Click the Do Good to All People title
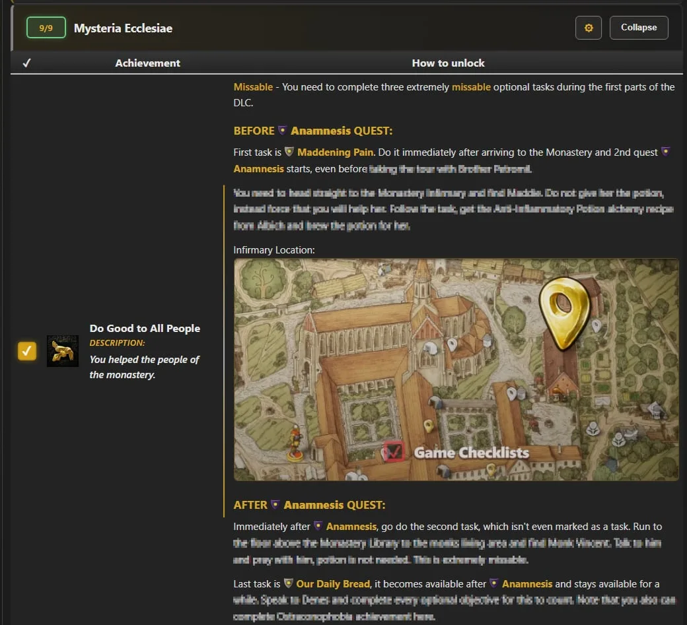687x625 pixels. coord(145,328)
